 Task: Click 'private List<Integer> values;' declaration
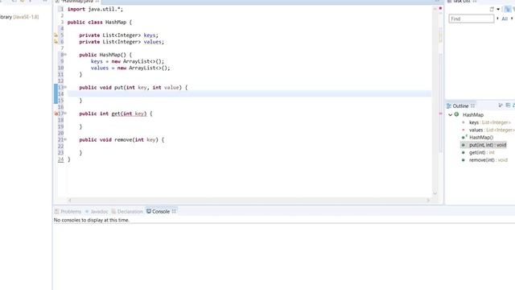[122, 42]
